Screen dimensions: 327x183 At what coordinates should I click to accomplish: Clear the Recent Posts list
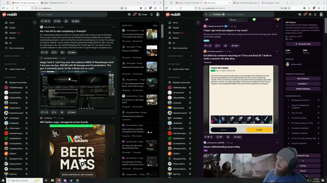click(155, 25)
